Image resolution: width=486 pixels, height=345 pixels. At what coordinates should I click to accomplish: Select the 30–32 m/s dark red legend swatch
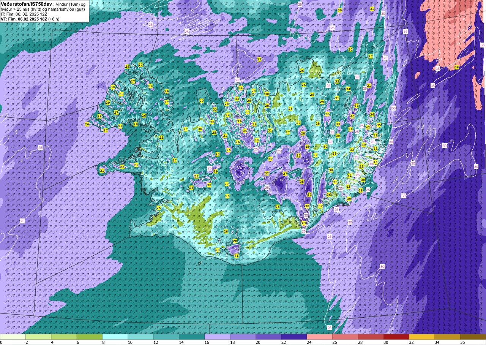[396, 337]
